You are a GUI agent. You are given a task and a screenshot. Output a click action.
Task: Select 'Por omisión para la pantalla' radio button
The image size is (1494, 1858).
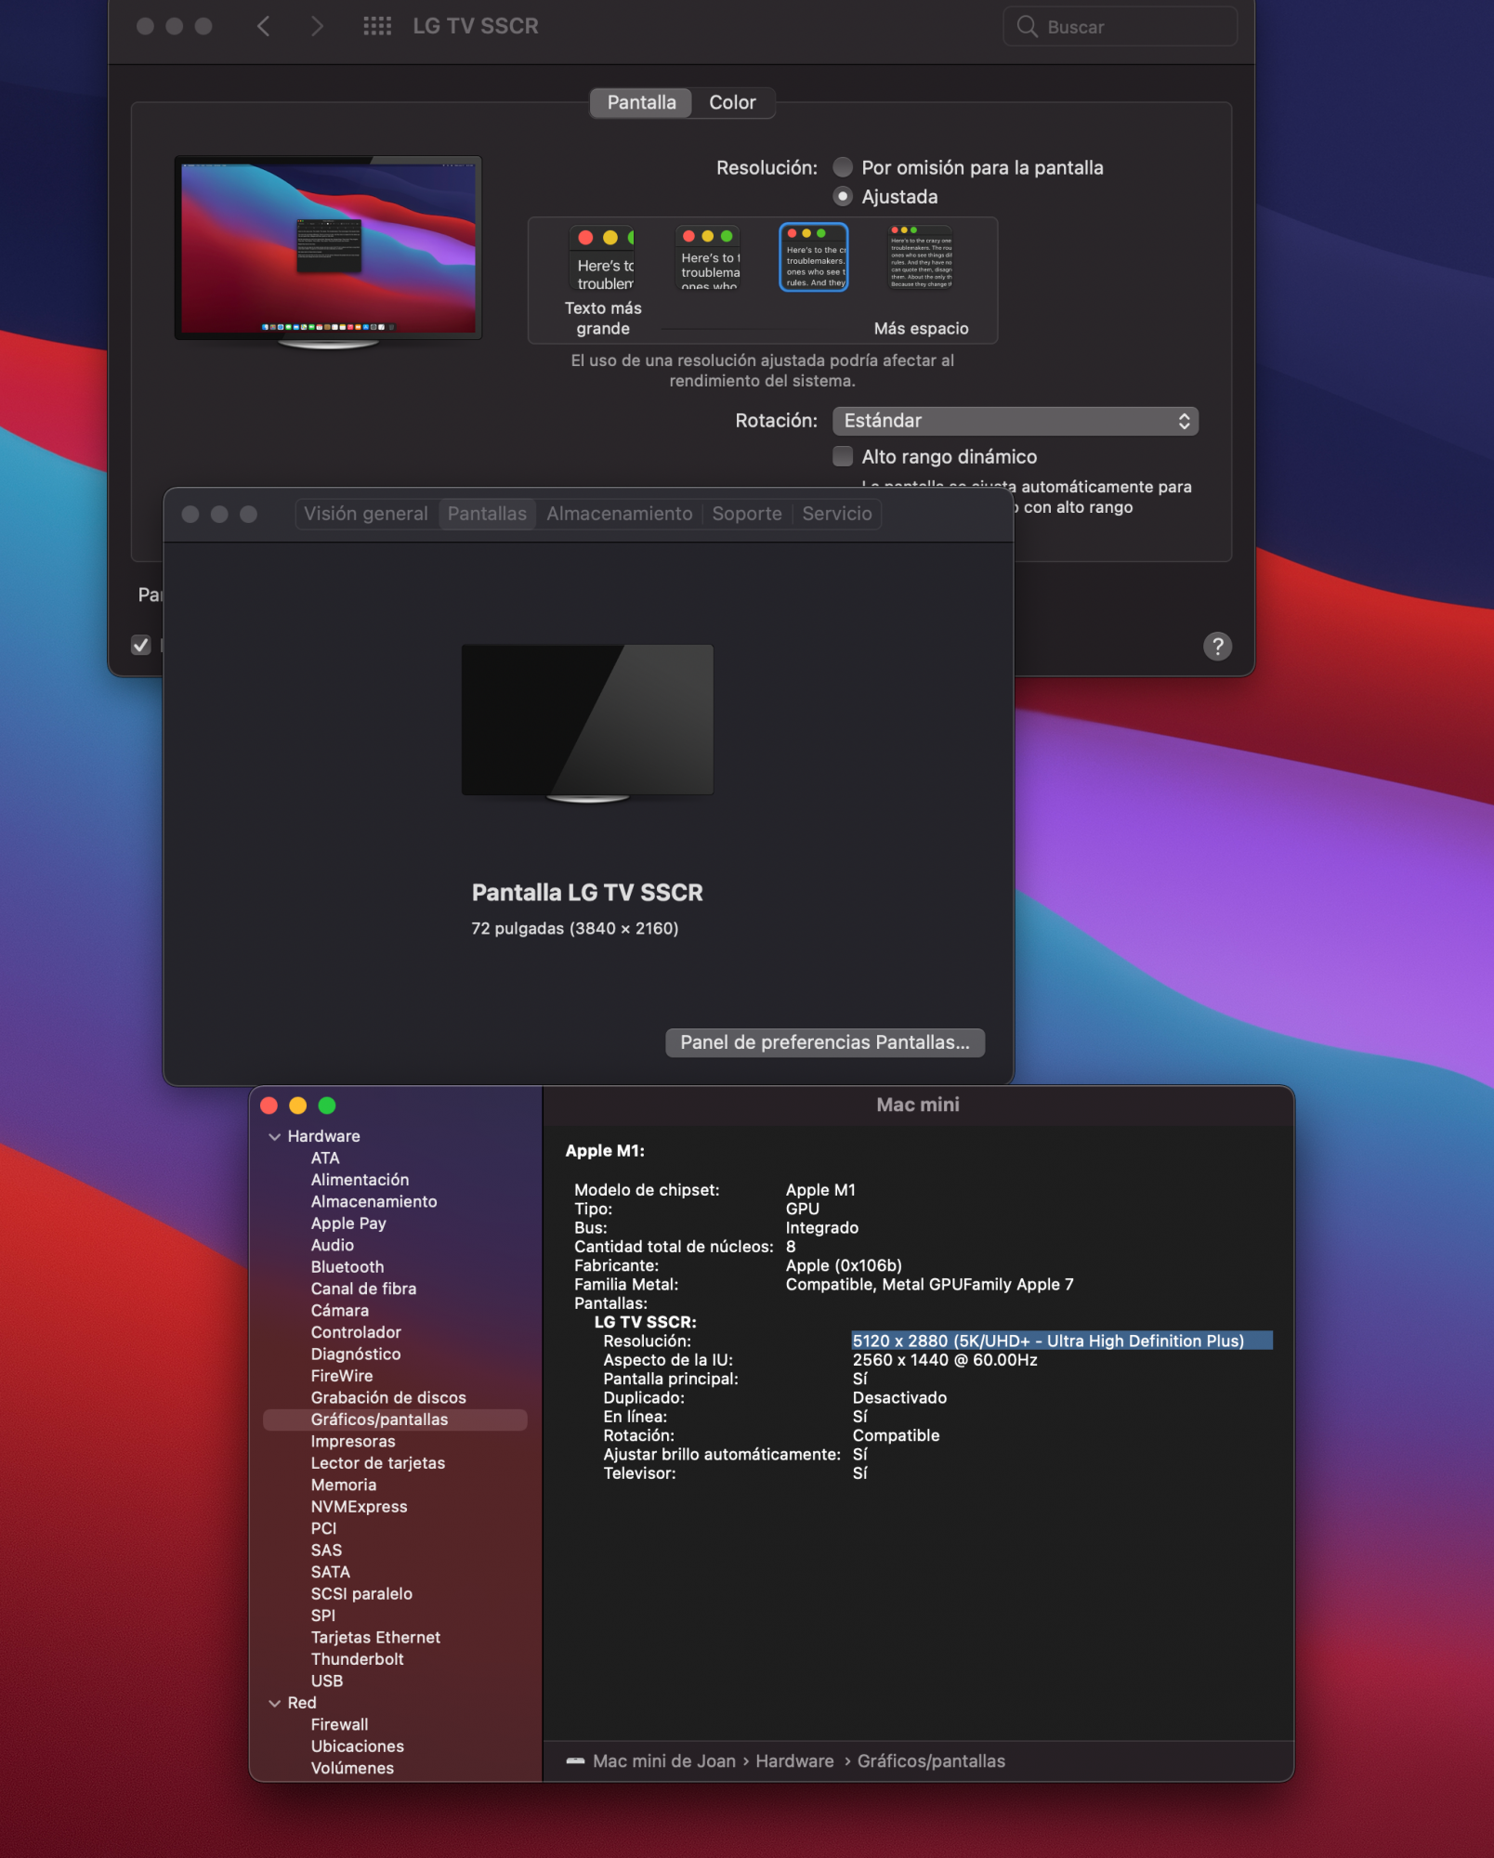pos(843,167)
